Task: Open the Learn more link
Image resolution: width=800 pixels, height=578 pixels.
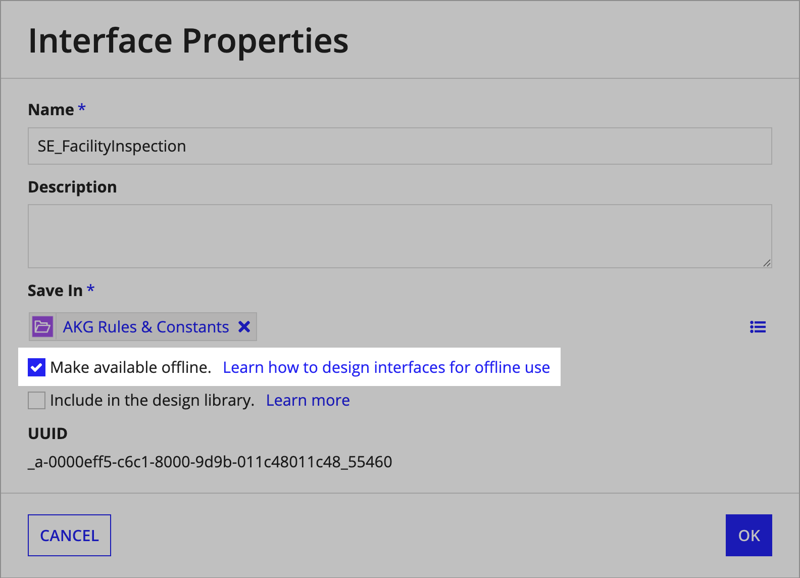Action: [308, 400]
